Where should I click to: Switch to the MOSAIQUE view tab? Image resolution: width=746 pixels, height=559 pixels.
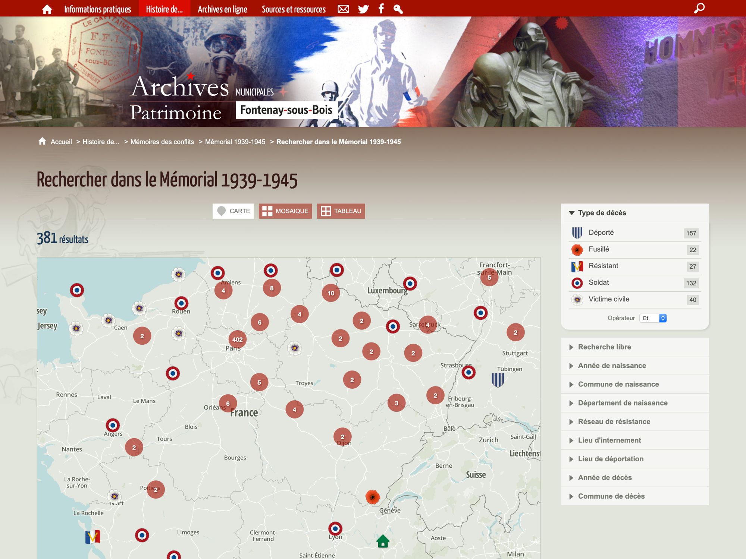click(x=285, y=211)
